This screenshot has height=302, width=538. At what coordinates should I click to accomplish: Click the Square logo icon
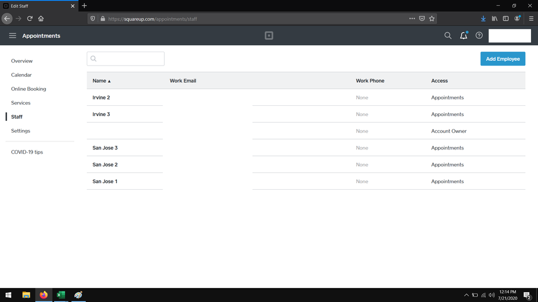(x=269, y=36)
